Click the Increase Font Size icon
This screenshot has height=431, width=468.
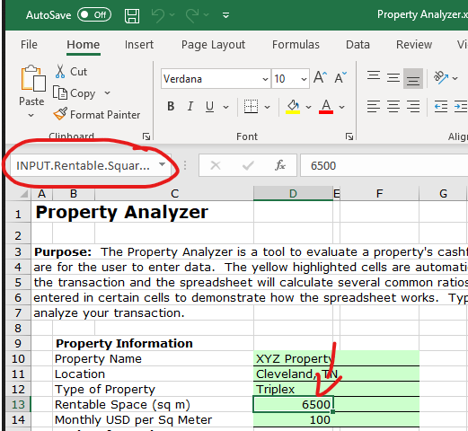coord(321,77)
